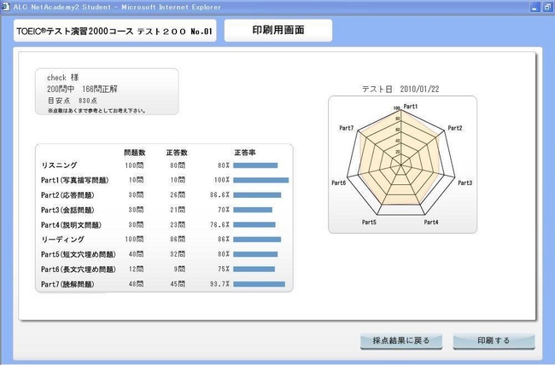Click the Part4 label on radar chart

coord(431,222)
